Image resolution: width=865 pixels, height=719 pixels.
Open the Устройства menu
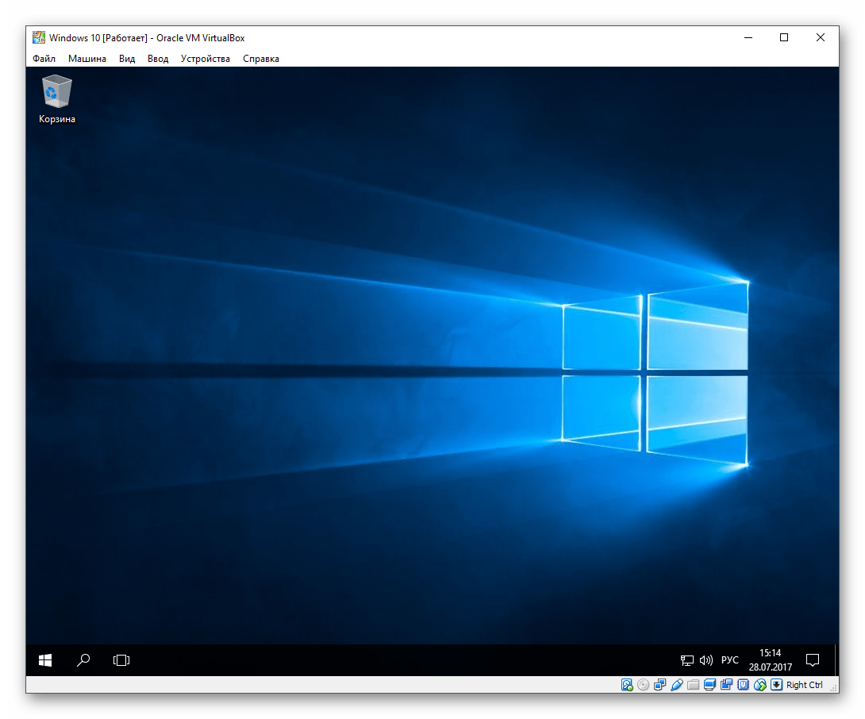coord(206,59)
